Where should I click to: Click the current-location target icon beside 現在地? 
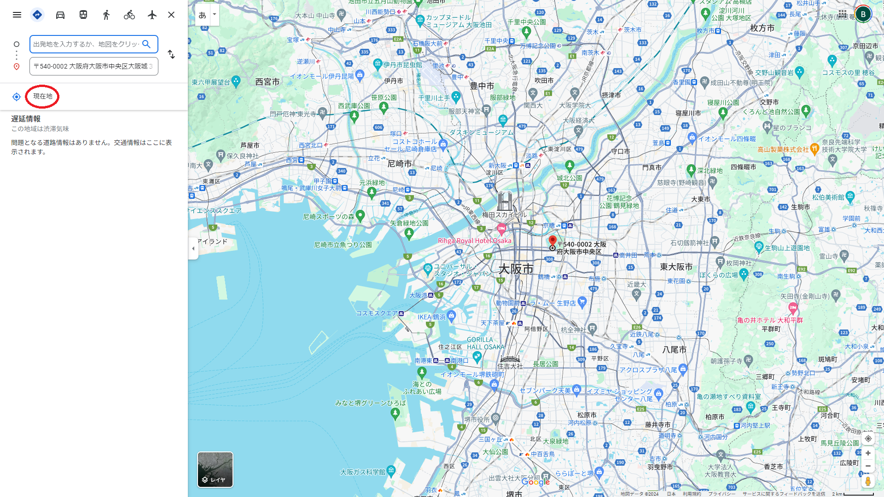(17, 97)
